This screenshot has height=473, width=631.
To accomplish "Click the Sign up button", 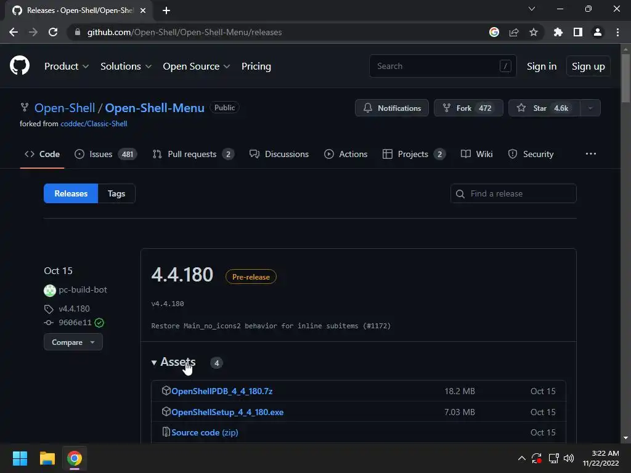I will [x=588, y=67].
